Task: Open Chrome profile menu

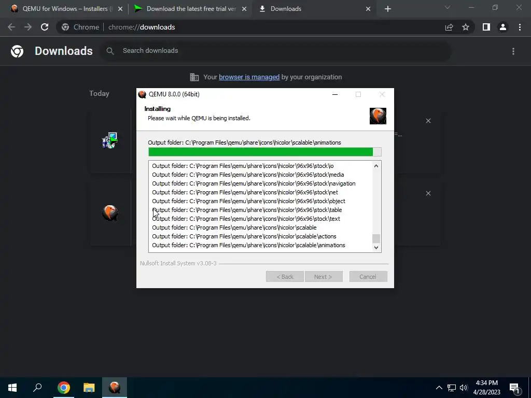Action: 503,27
